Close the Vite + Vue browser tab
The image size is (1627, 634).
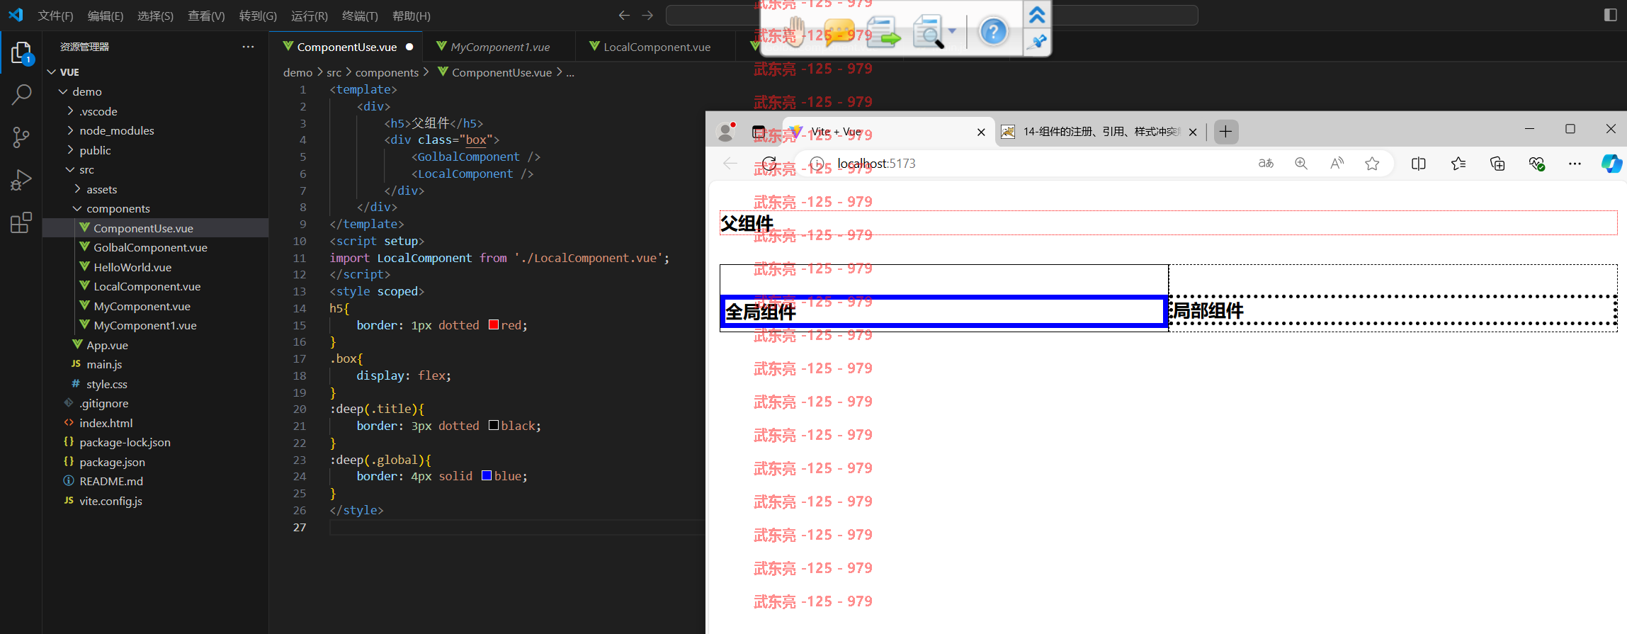(981, 132)
